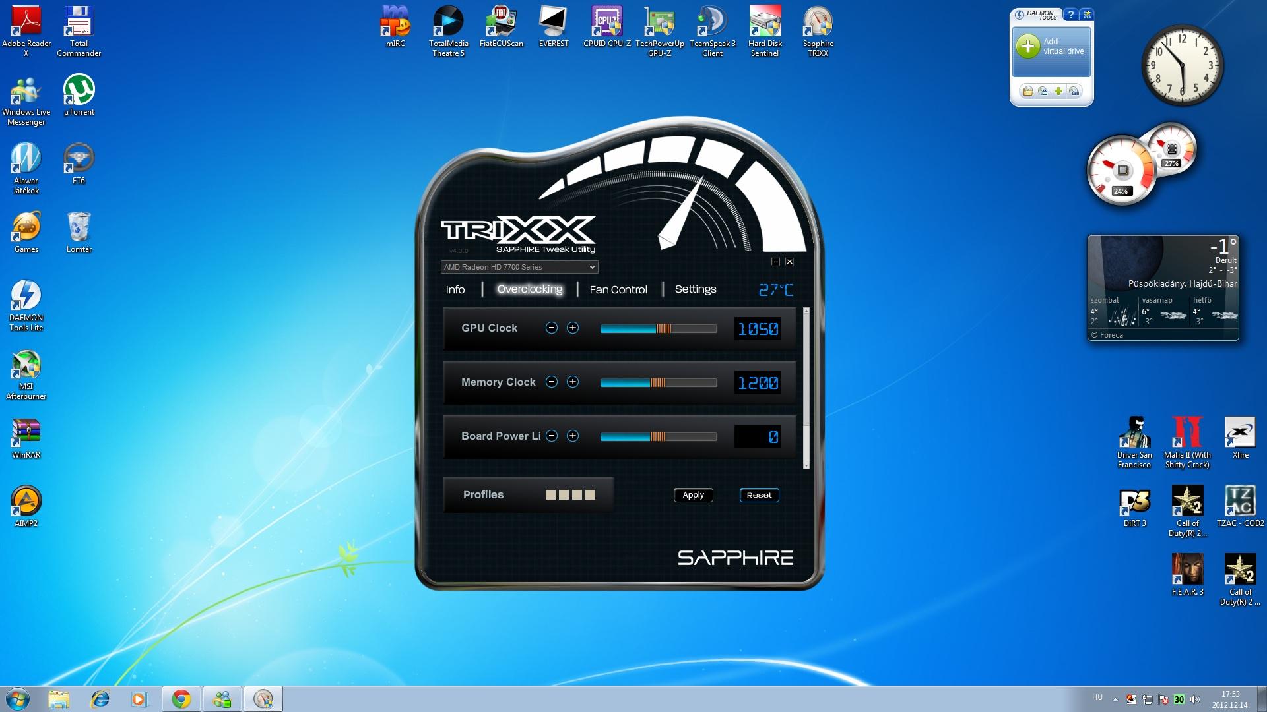1267x712 pixels.
Task: Decrease GPU Clock with minus button
Action: pos(552,328)
